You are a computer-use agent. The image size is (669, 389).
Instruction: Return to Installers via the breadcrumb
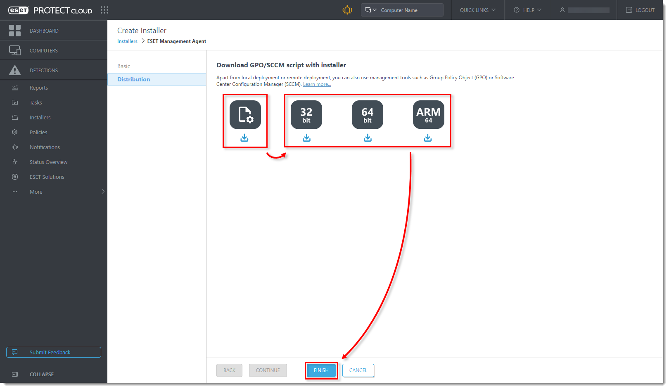point(127,41)
